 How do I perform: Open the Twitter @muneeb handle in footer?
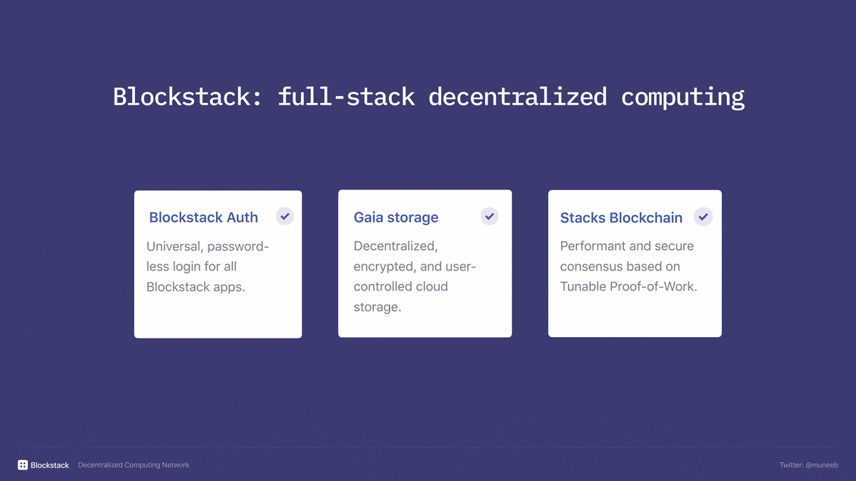[808, 465]
